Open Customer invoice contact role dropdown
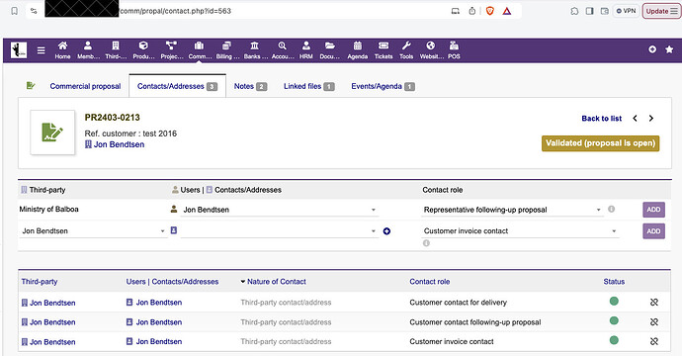The height and width of the screenshot is (356, 682). click(x=520, y=231)
